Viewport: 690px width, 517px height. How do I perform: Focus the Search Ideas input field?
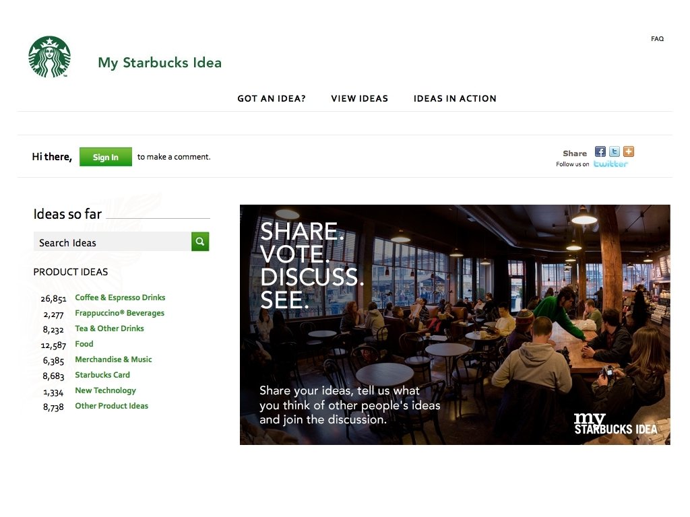113,242
